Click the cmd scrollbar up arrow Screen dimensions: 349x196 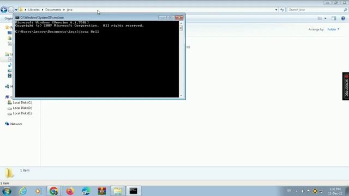click(181, 23)
